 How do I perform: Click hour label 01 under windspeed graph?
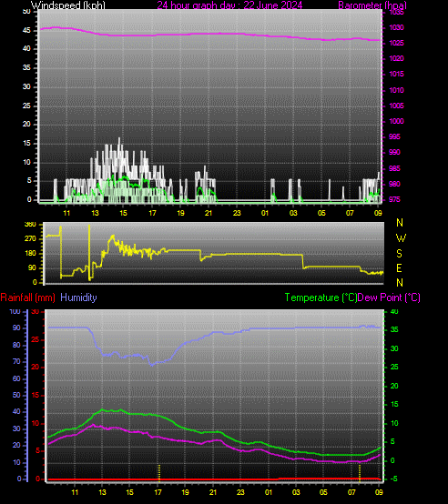[x=265, y=213]
